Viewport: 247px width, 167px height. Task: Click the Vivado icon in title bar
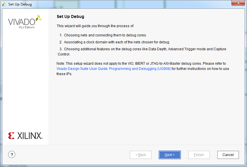pos(4,4)
